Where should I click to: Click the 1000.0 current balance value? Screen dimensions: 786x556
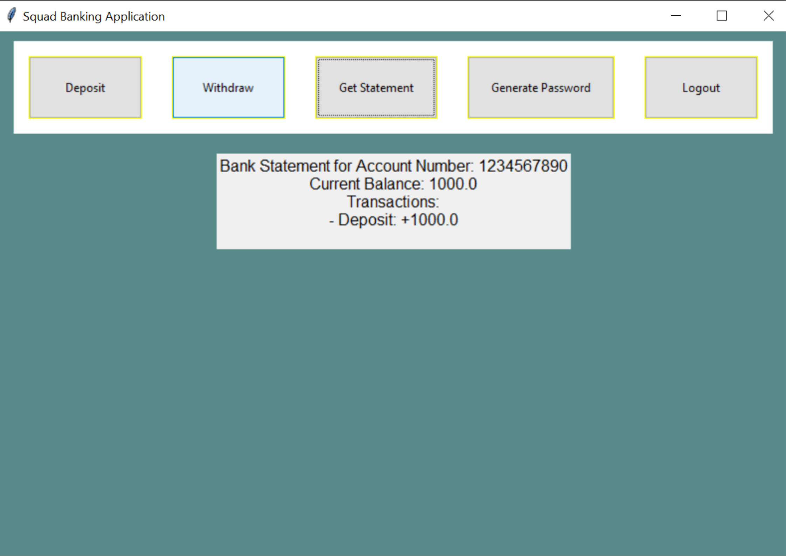pyautogui.click(x=453, y=184)
